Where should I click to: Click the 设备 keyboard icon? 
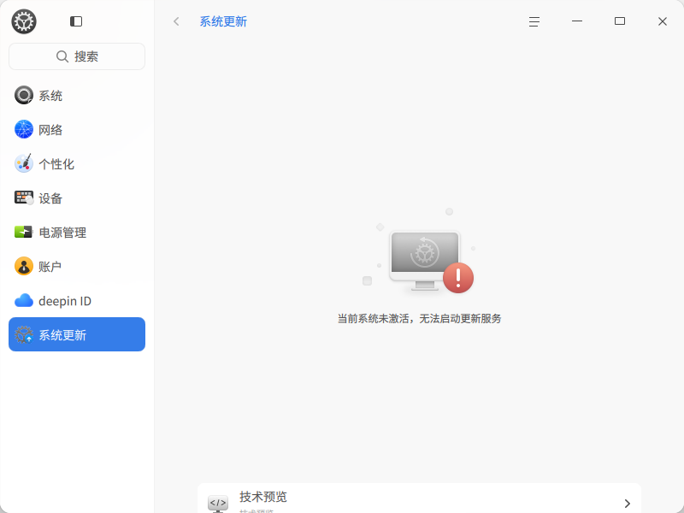tap(24, 198)
